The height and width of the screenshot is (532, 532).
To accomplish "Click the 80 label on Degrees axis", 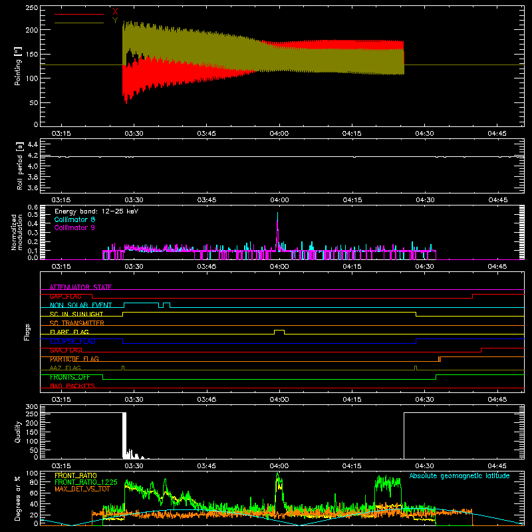I will pos(34,481).
